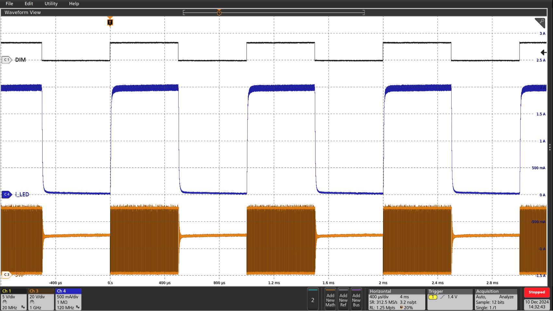This screenshot has width=553, height=311.
Task: Click the Ch 3 probe icon
Action: point(32,302)
